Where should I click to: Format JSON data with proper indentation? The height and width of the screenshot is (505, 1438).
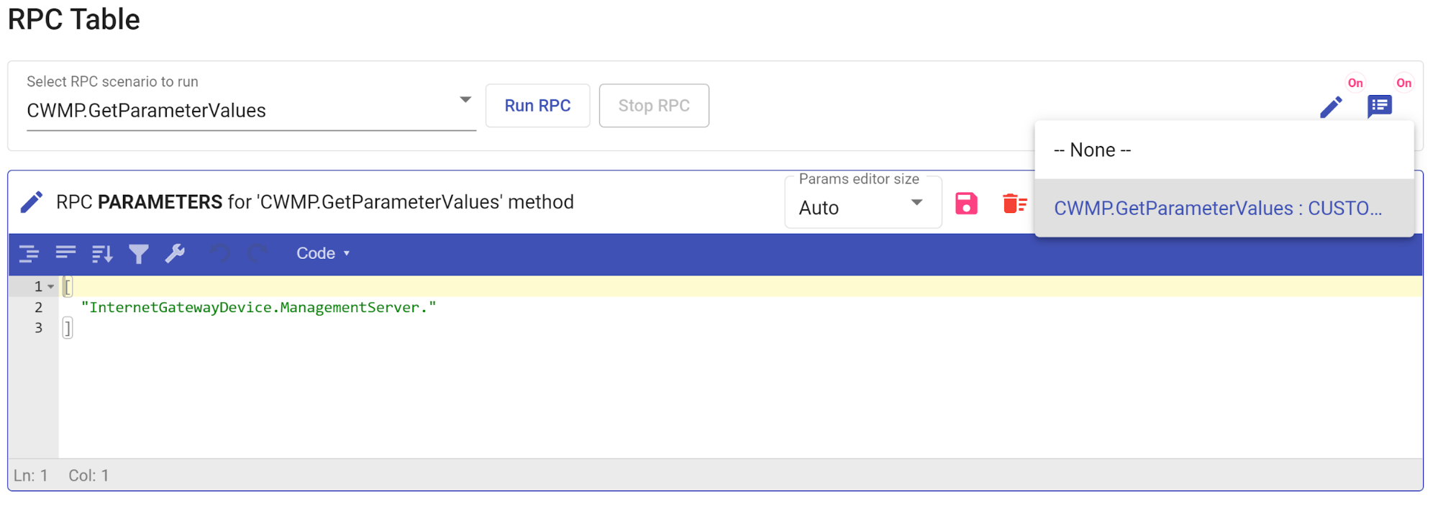pyautogui.click(x=29, y=253)
